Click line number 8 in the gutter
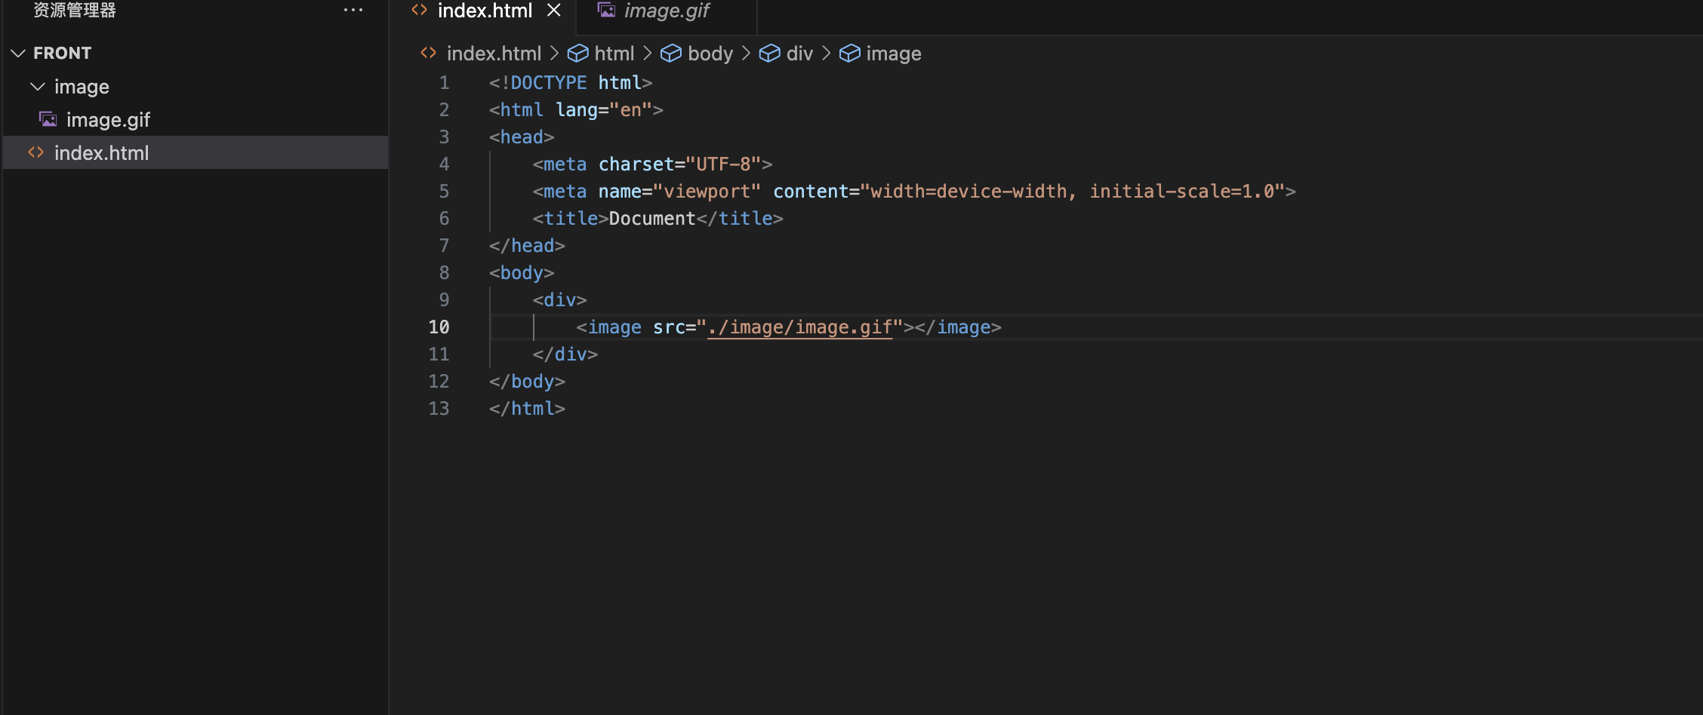The width and height of the screenshot is (1703, 715). click(x=444, y=273)
